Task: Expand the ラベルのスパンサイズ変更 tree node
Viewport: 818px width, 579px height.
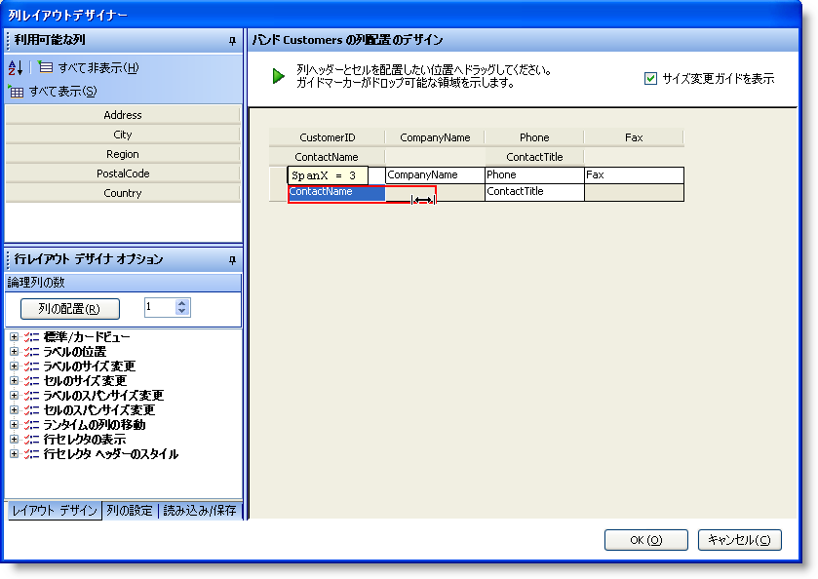Action: click(13, 394)
